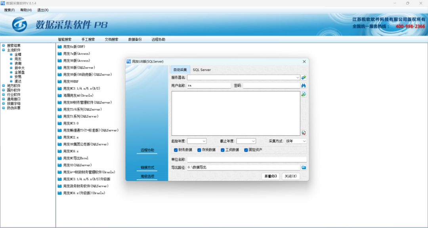The width and height of the screenshot is (428, 228).
Task: Click the 链接方式 link in dialog
Action: 147,167
